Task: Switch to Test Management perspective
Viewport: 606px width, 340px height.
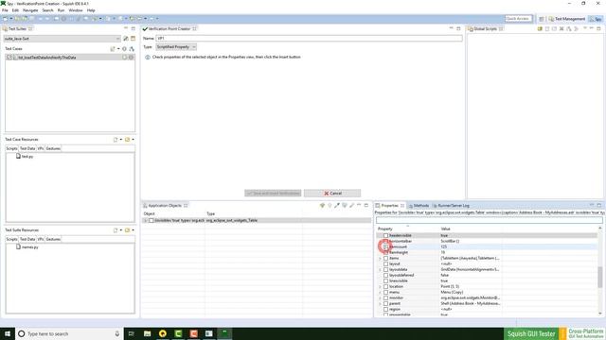Action: (566, 19)
